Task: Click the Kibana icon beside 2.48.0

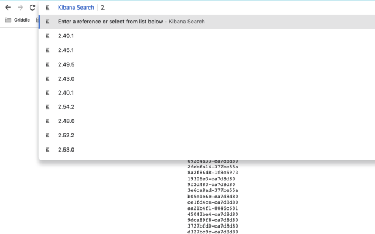Action: coord(47,121)
